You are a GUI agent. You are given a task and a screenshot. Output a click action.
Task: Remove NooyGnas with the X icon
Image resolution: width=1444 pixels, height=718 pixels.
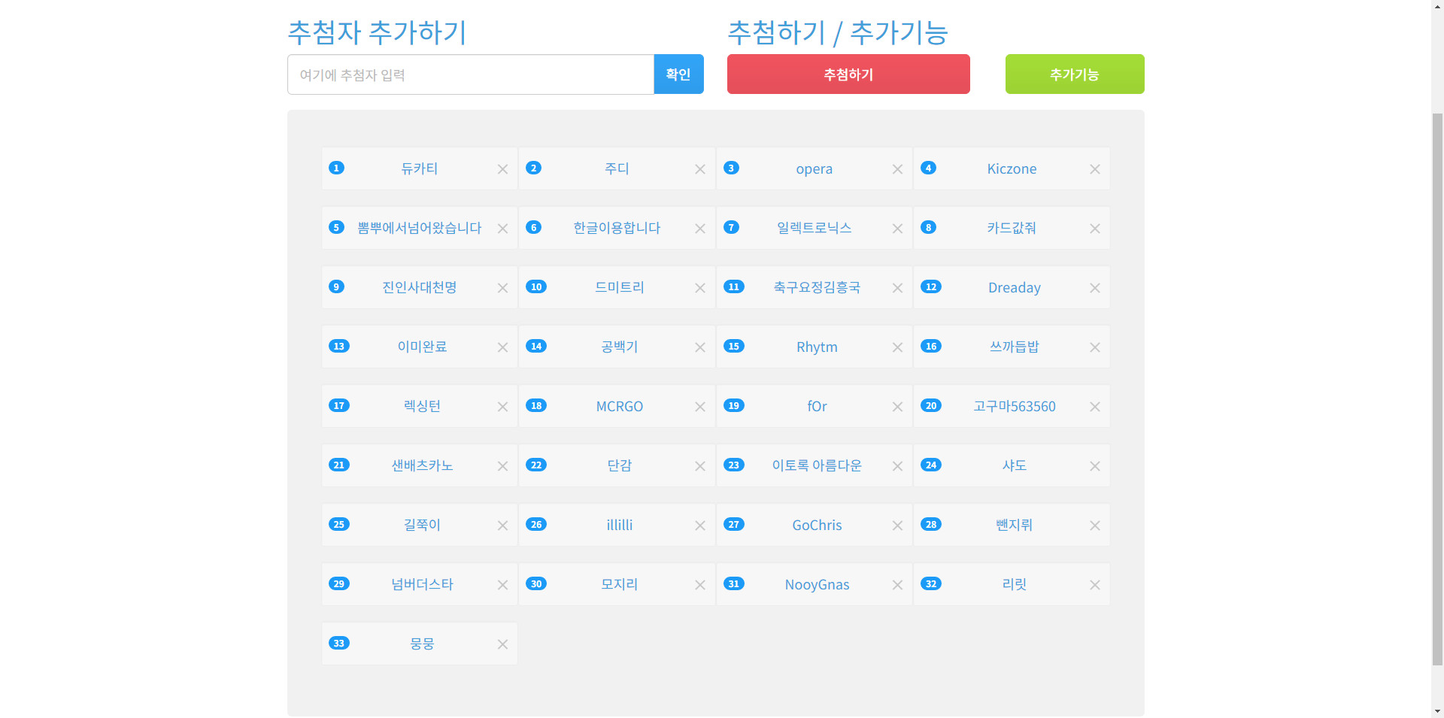point(897,585)
